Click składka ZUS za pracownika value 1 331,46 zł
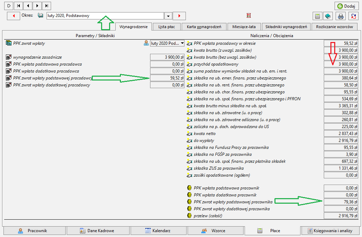Screen dimensions: 362x237 [x=341, y=168]
